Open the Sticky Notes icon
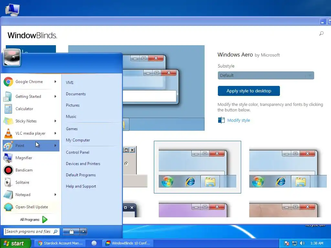The image size is (331, 248). [x=8, y=121]
